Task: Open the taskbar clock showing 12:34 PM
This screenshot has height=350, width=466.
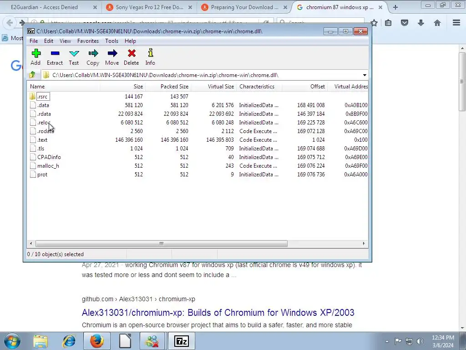Action: [x=443, y=341]
